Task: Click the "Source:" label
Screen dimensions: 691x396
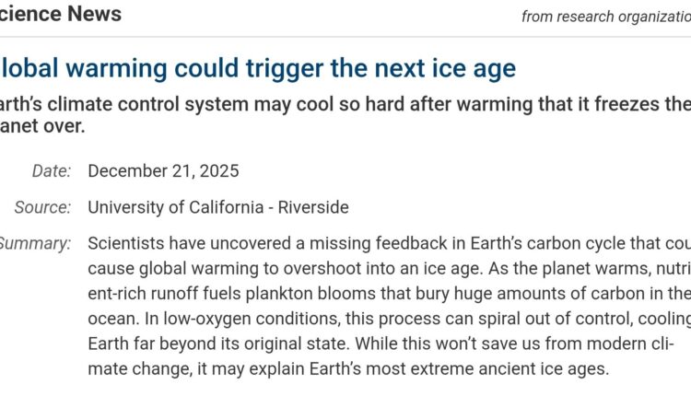Action: pyautogui.click(x=42, y=207)
